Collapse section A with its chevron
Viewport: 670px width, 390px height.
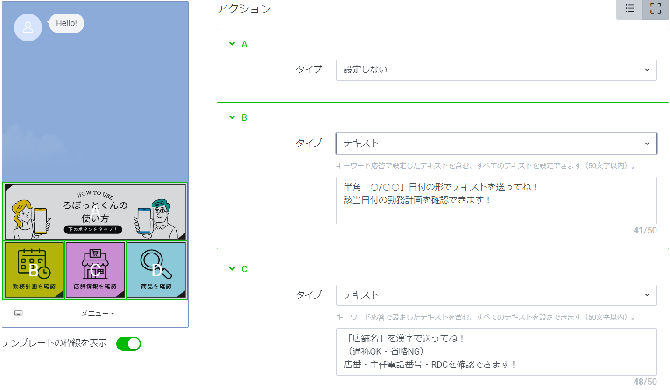tap(231, 44)
